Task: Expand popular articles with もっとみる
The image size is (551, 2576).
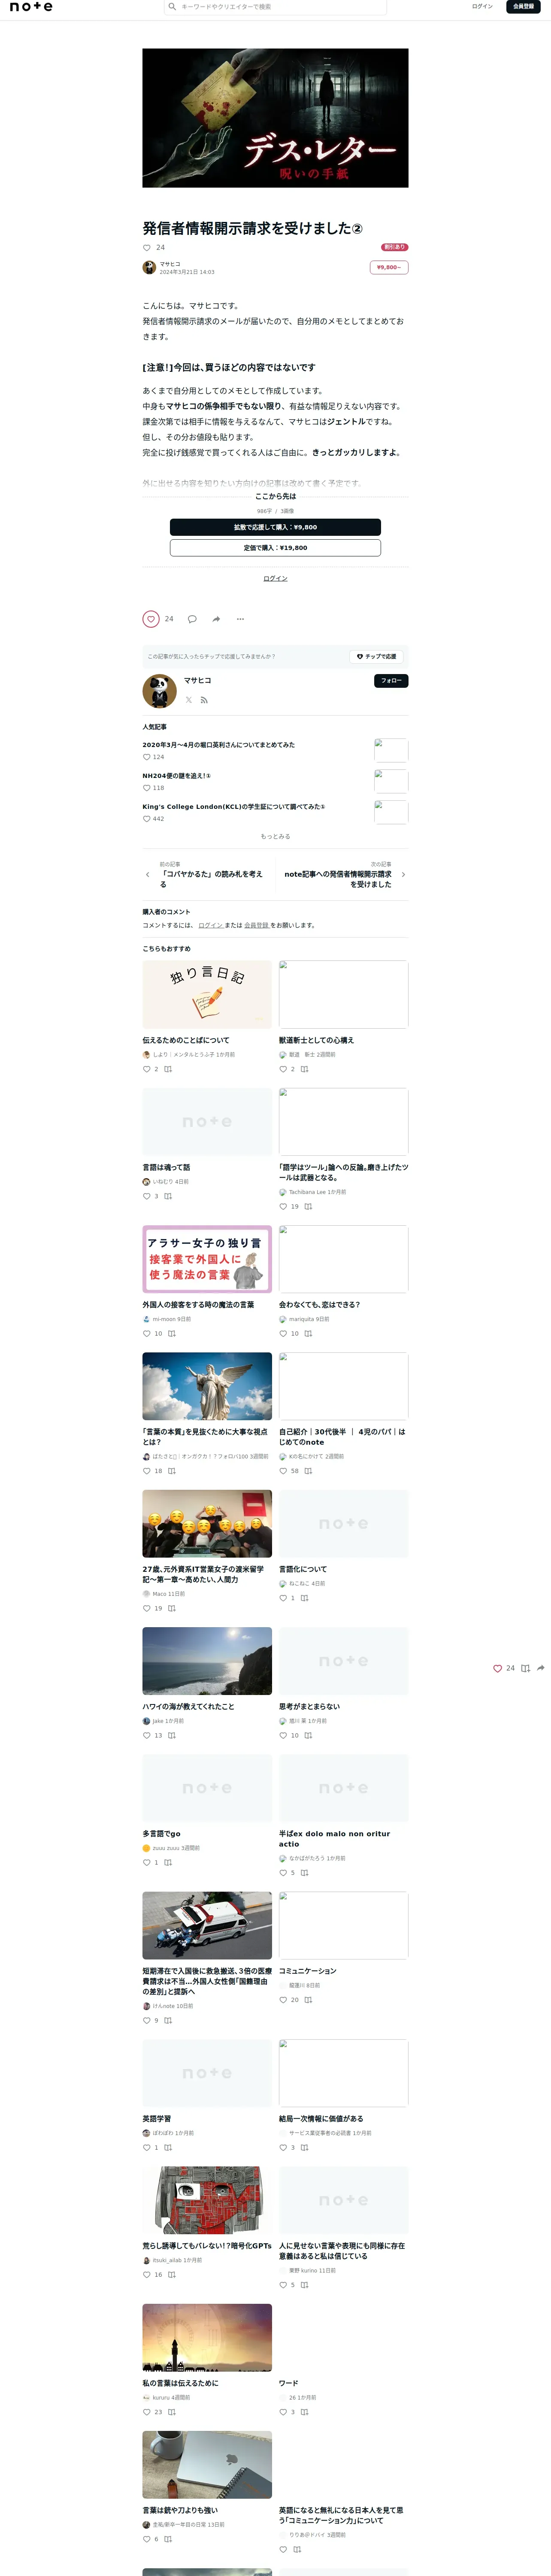Action: pos(275,836)
